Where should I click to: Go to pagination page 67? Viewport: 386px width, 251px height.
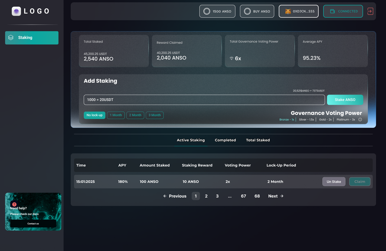pyautogui.click(x=243, y=196)
